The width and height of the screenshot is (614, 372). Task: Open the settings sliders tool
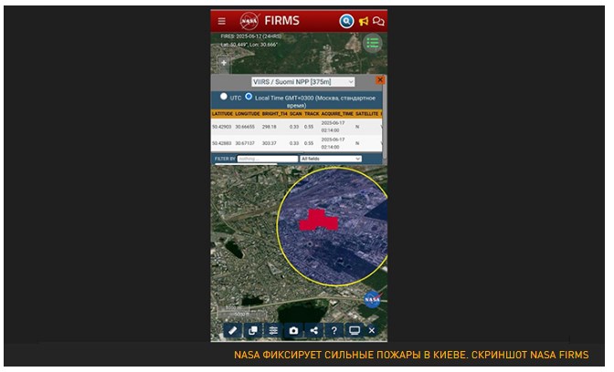pyautogui.click(x=273, y=331)
